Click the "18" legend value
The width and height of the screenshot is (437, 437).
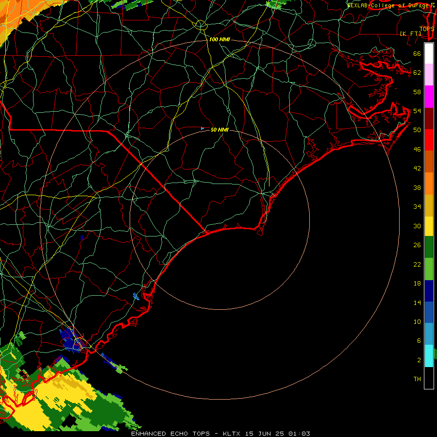click(x=417, y=284)
